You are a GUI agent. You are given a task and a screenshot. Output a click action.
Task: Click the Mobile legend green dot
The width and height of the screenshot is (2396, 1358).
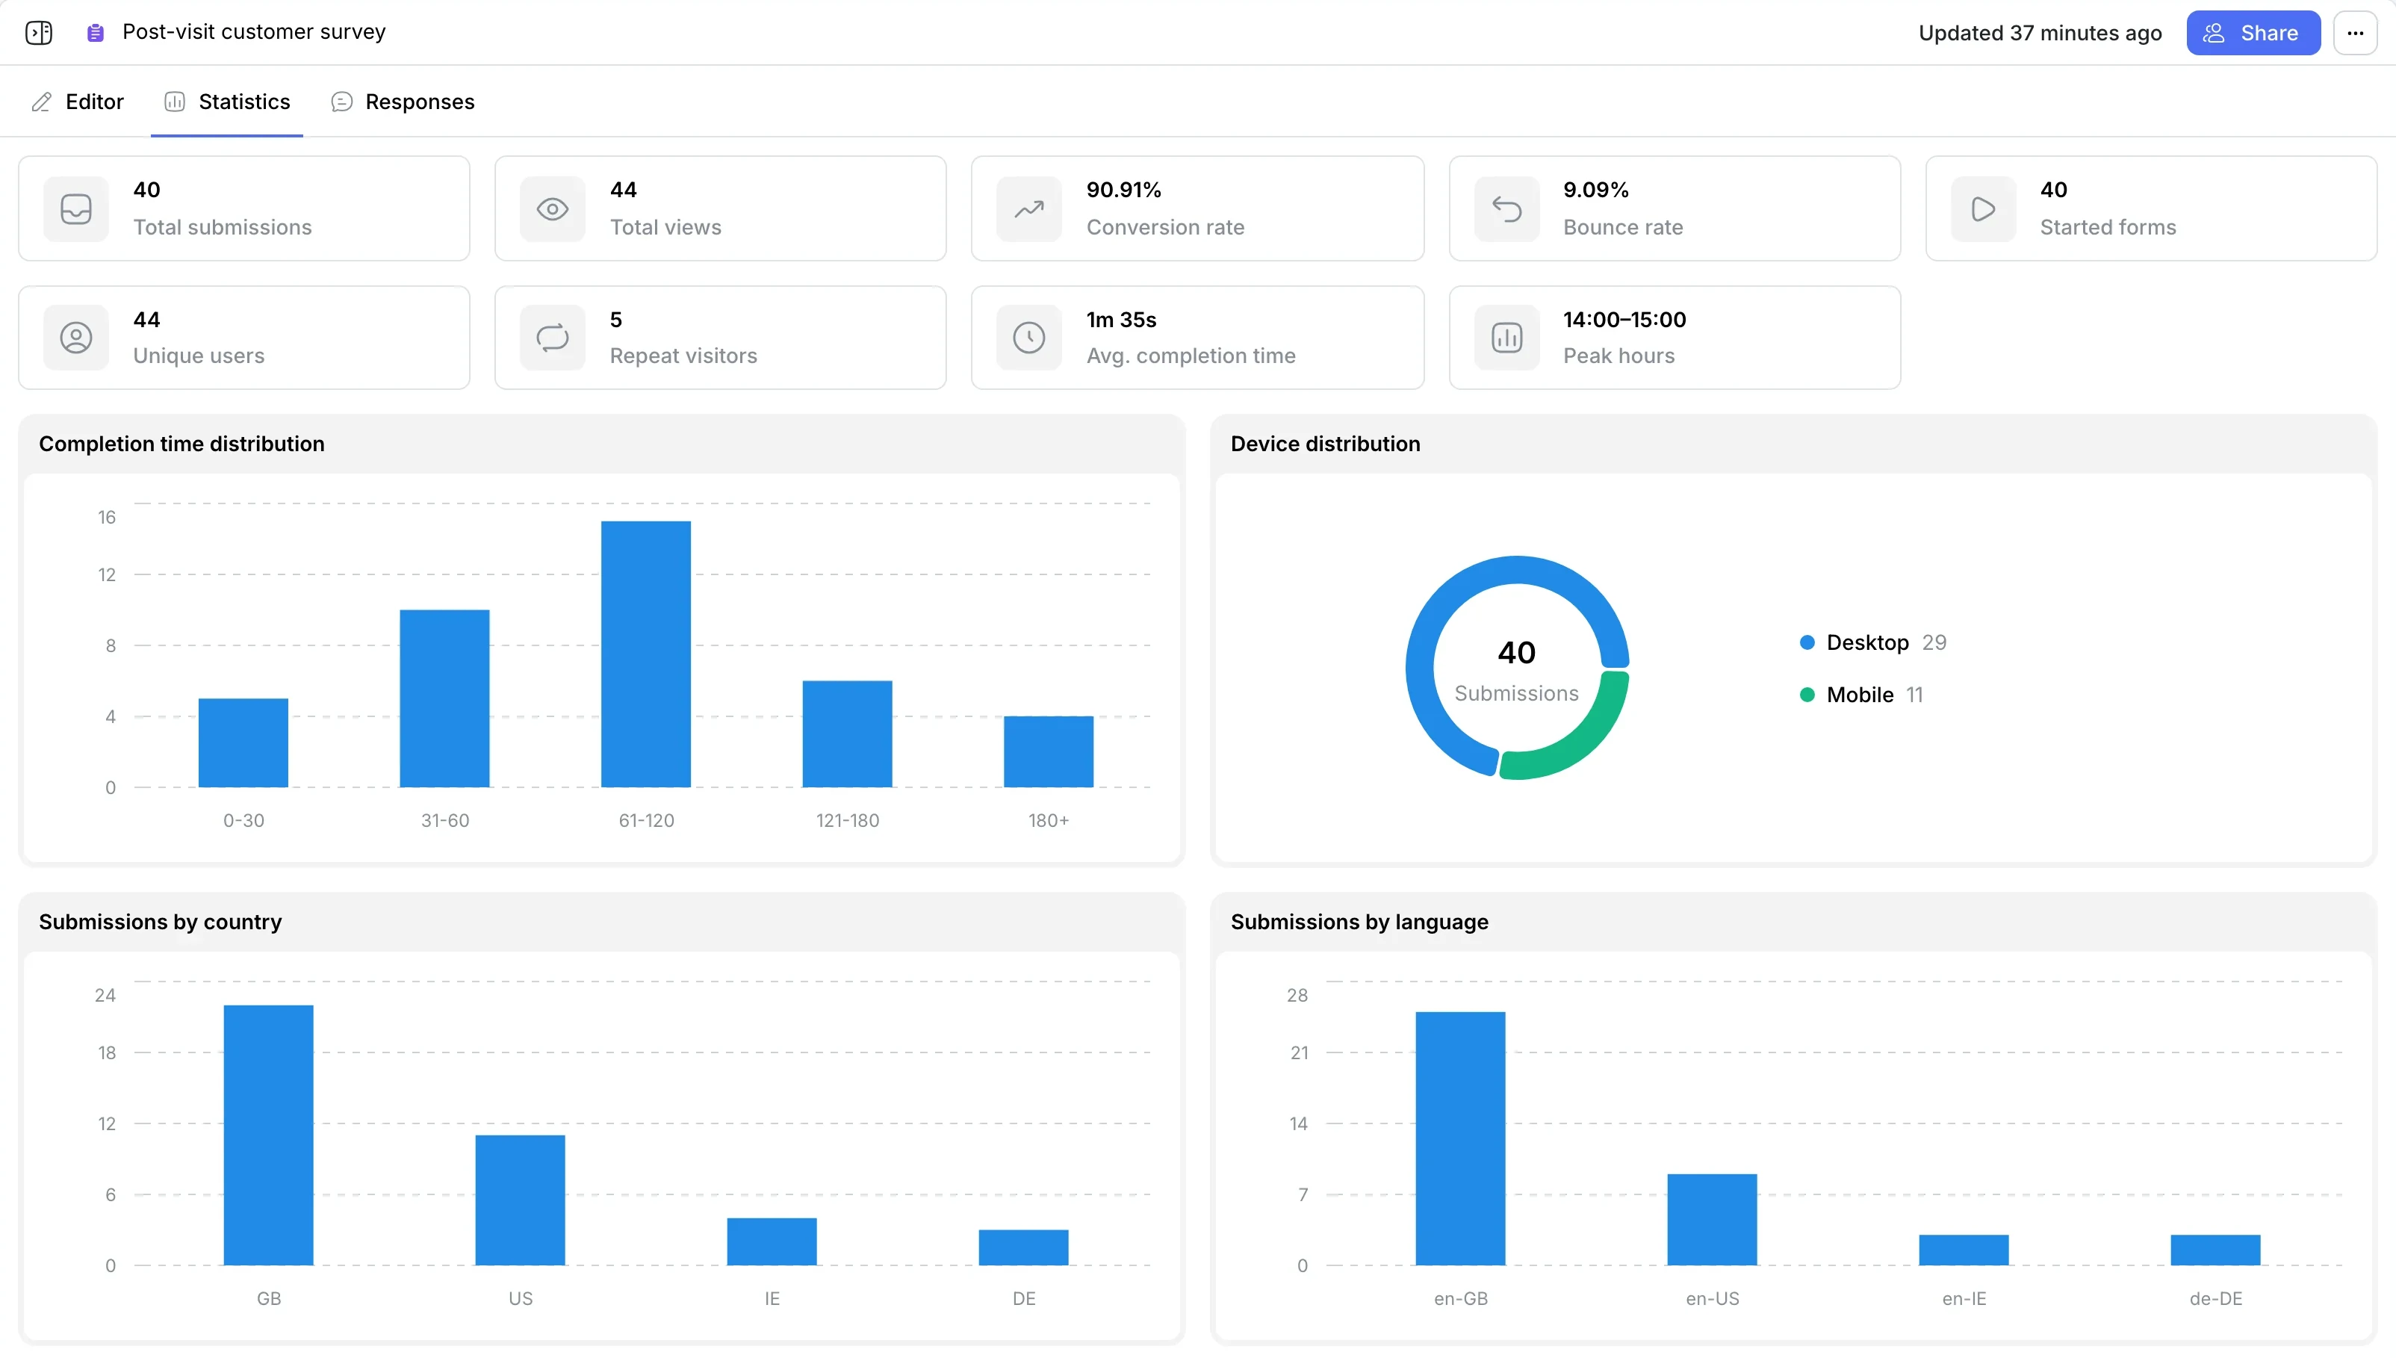1807,695
